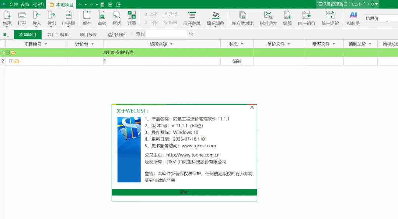398x219 pixels.
Task: Open 标段名称 column filter arrow
Action: pos(171,44)
